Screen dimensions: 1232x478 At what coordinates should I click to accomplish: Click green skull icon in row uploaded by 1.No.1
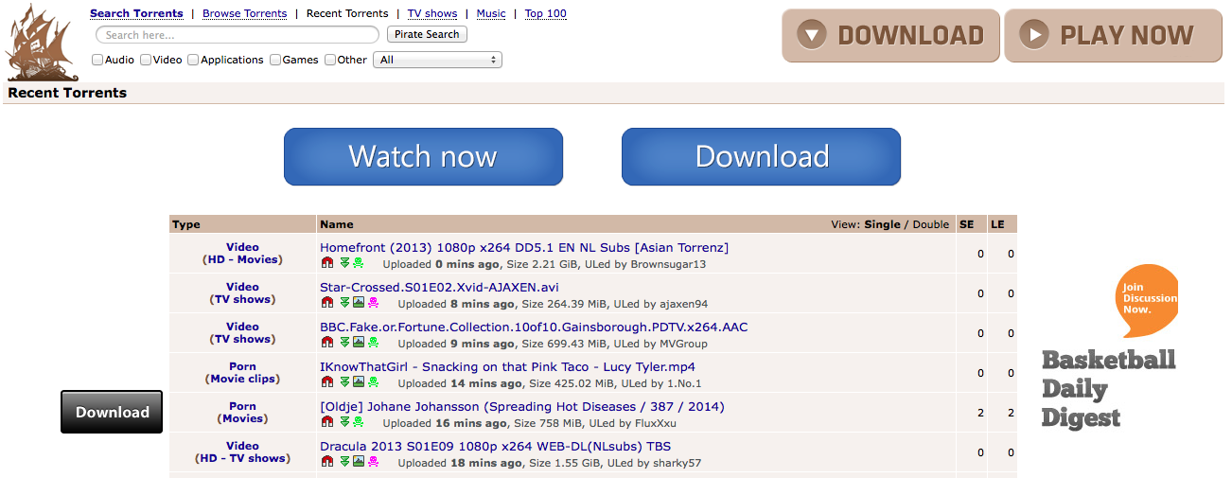click(373, 383)
